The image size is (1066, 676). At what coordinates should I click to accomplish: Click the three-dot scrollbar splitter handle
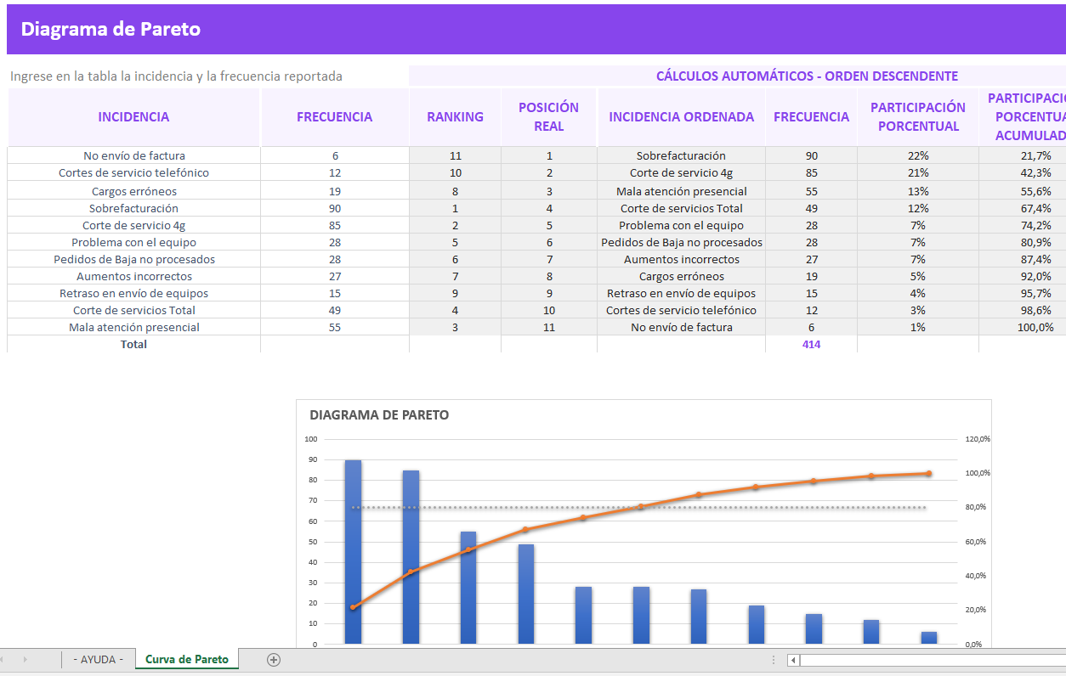coord(772,658)
